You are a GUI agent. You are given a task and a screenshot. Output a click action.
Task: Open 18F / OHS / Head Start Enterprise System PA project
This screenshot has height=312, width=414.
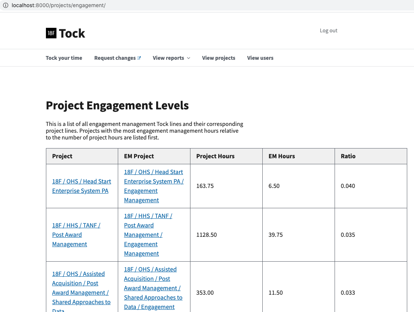click(81, 186)
